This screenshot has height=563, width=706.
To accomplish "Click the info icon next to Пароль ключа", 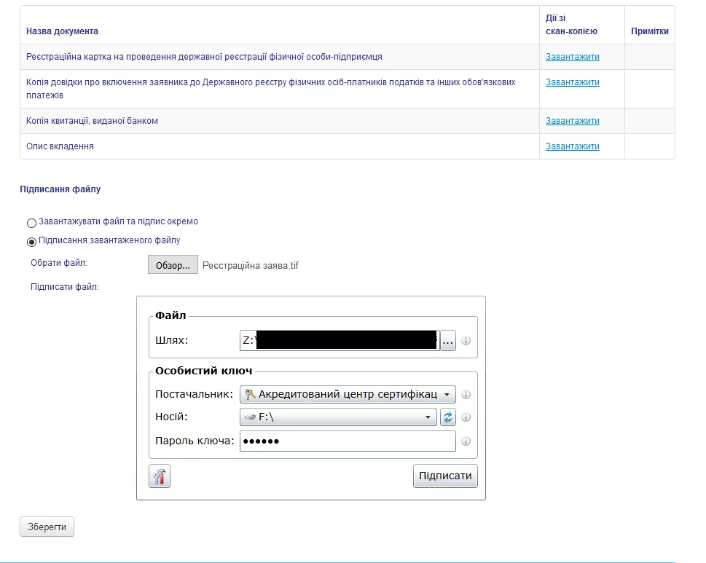I will [x=466, y=441].
